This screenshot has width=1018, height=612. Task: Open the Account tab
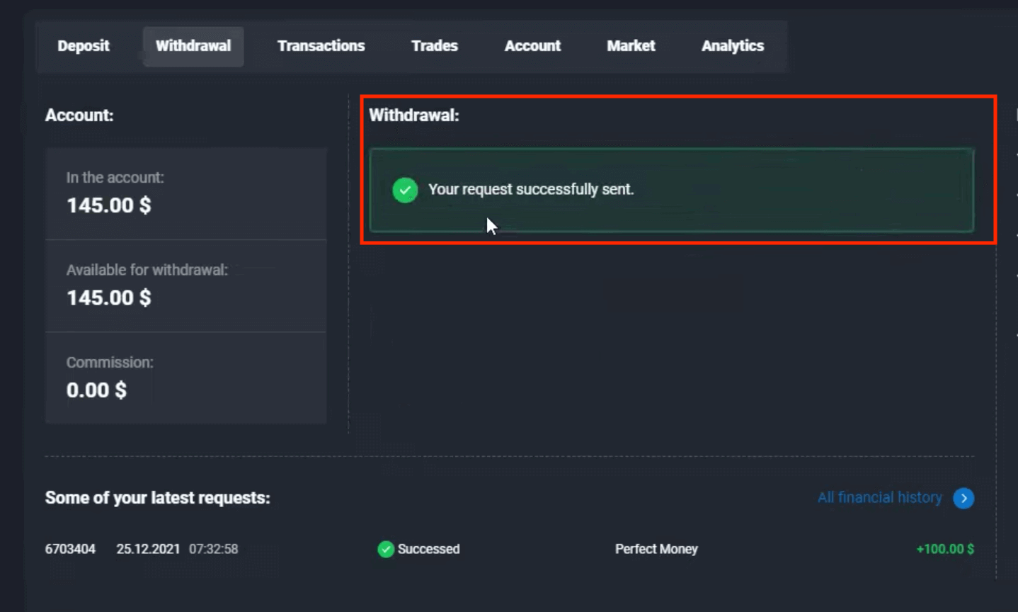pos(532,46)
